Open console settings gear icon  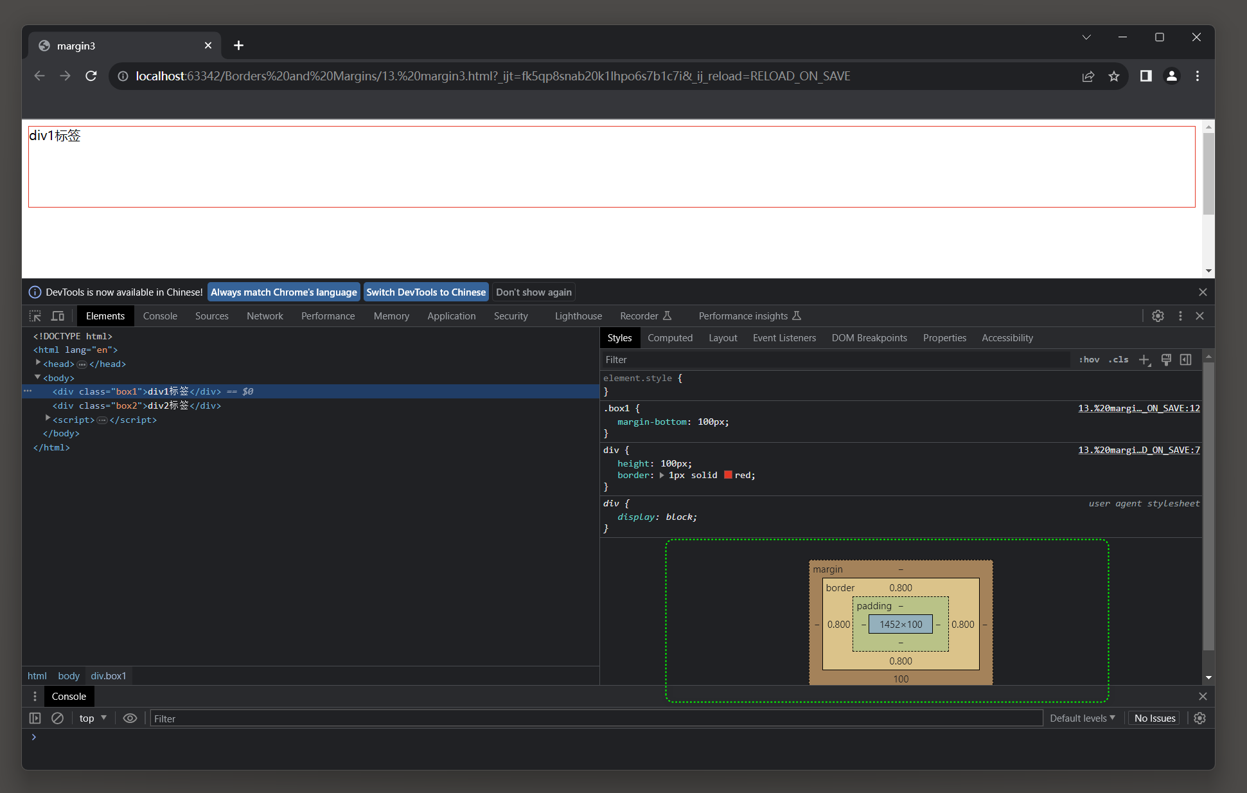[1199, 718]
